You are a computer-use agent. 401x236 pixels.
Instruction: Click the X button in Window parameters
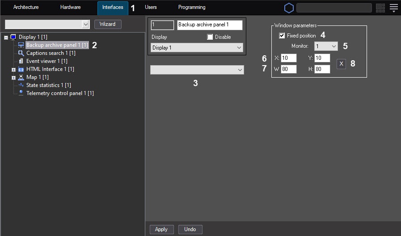pyautogui.click(x=341, y=64)
